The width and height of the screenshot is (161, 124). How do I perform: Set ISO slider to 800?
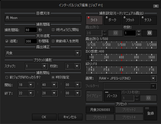136,57
